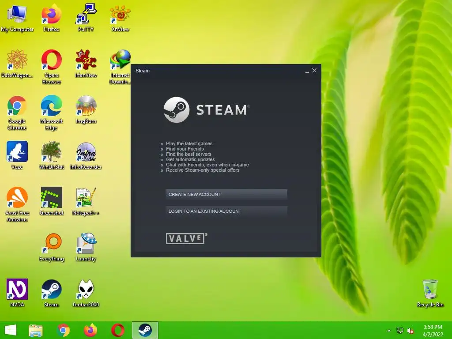Choose Login to an Existing Account
Image resolution: width=452 pixels, height=339 pixels.
(x=226, y=211)
